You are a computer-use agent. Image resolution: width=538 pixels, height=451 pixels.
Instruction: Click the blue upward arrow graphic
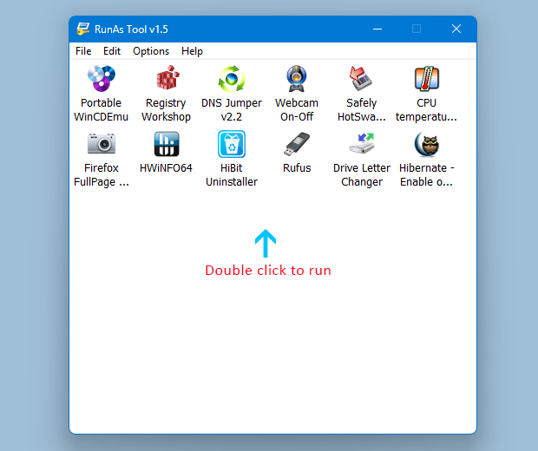(266, 244)
